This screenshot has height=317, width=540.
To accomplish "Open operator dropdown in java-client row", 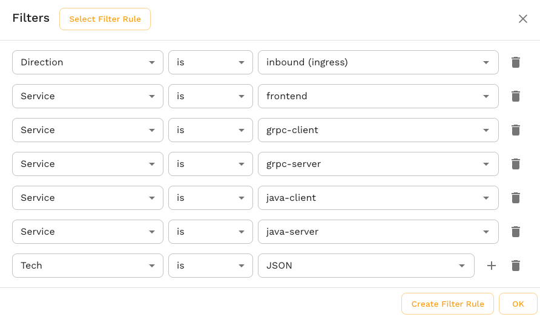I will [211, 198].
